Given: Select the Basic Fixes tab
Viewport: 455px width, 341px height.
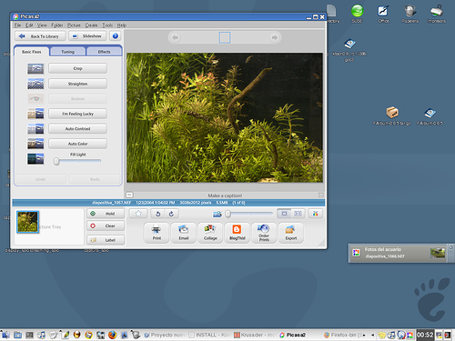Looking at the screenshot, I should tap(32, 52).
